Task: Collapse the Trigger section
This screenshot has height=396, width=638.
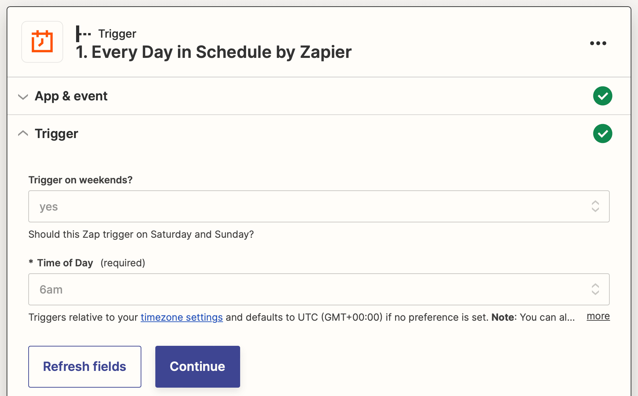Action: (x=23, y=133)
